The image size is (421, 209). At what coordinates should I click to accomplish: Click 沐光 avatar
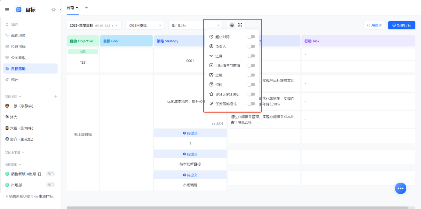(7, 117)
